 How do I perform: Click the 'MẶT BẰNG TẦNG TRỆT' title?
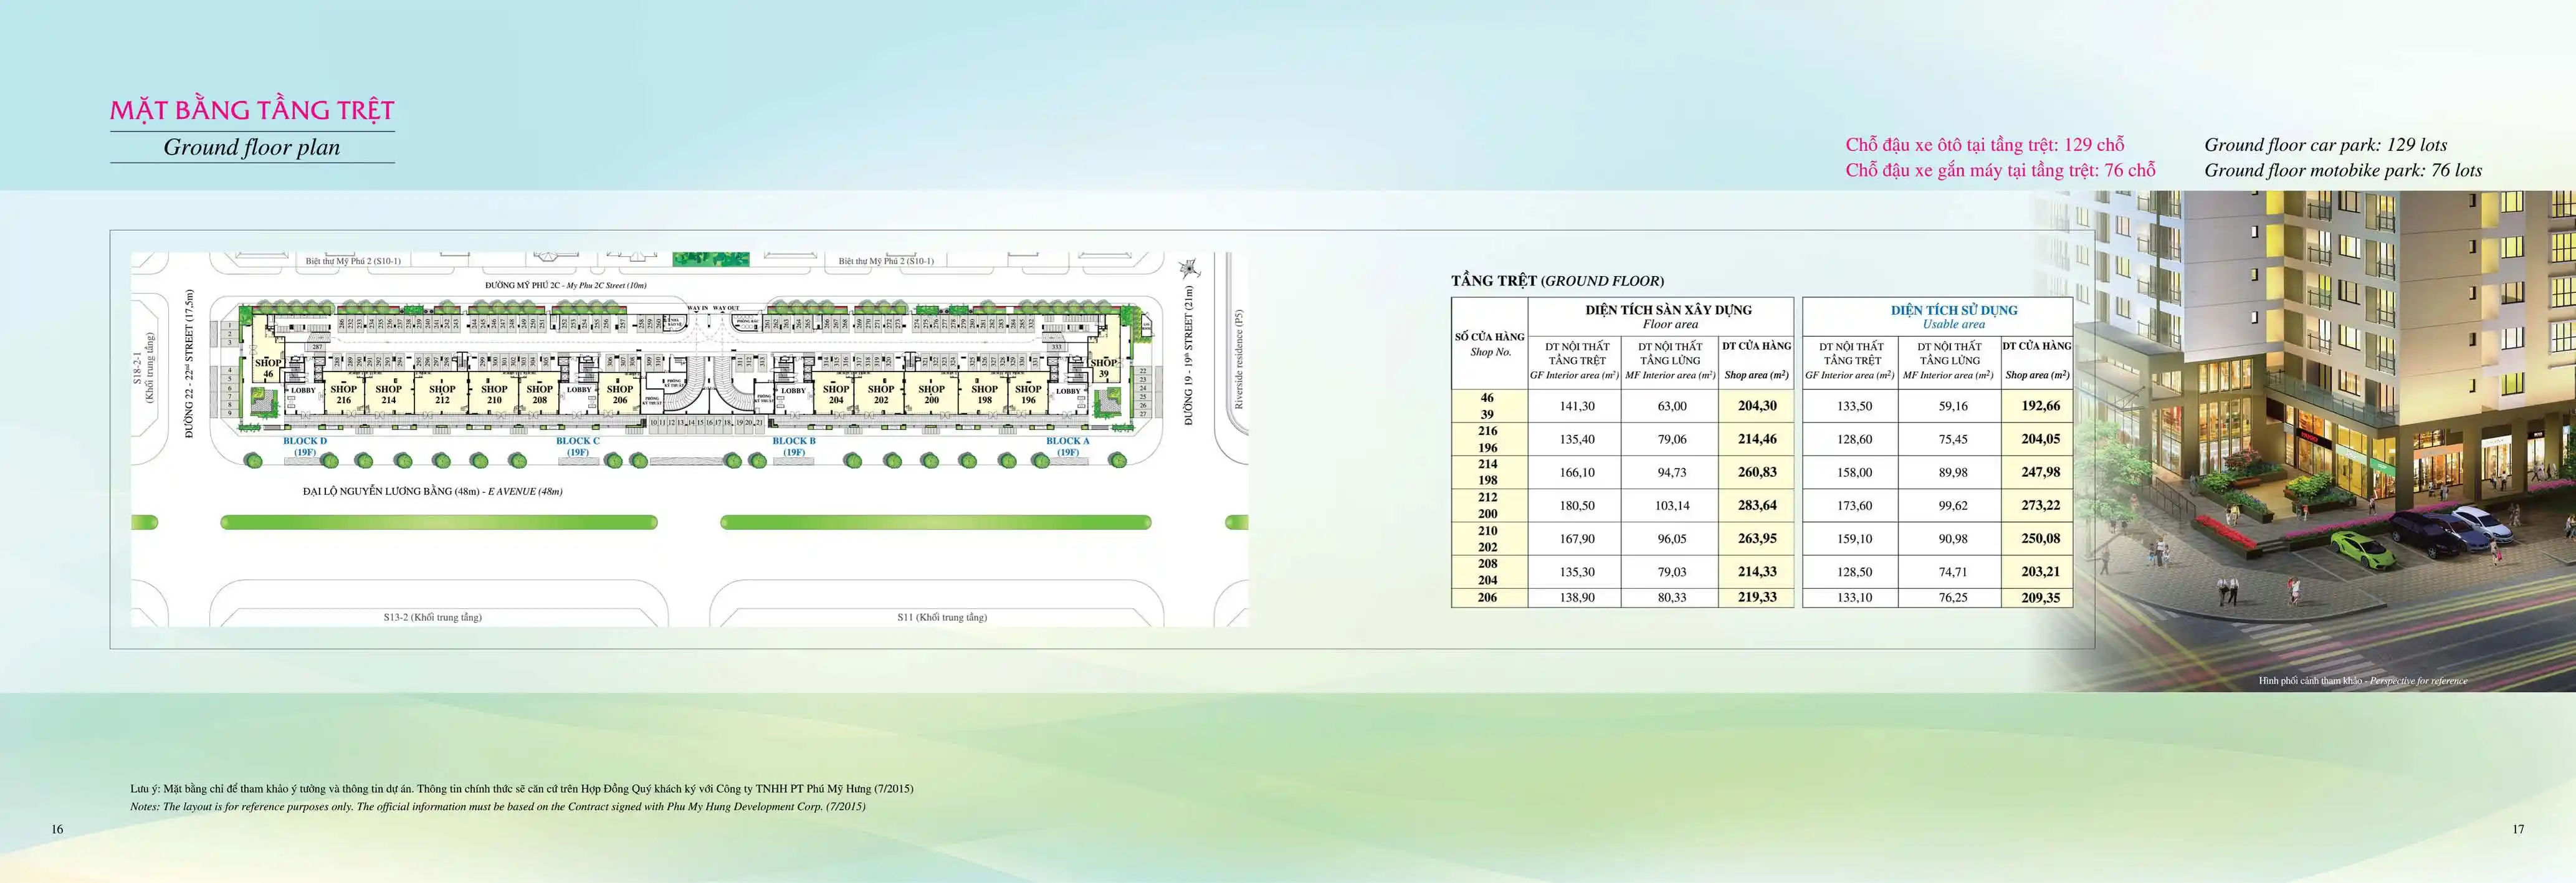[x=252, y=110]
